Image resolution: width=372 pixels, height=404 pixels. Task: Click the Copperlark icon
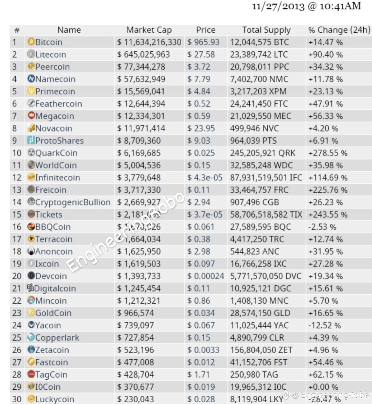click(31, 337)
